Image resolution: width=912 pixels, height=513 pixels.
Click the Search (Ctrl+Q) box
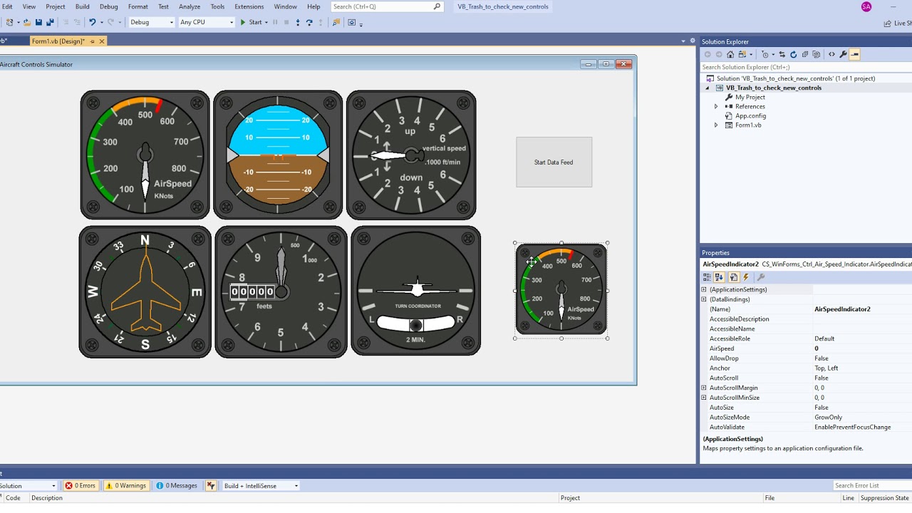pyautogui.click(x=387, y=6)
